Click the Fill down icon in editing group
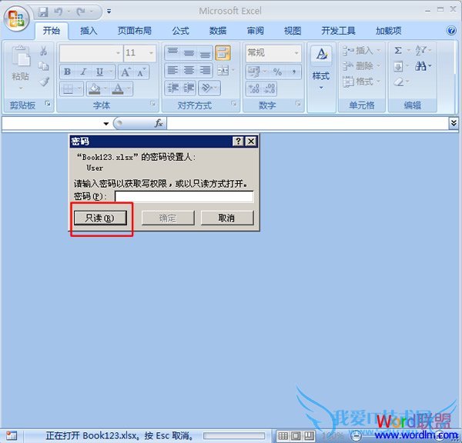 click(x=398, y=66)
